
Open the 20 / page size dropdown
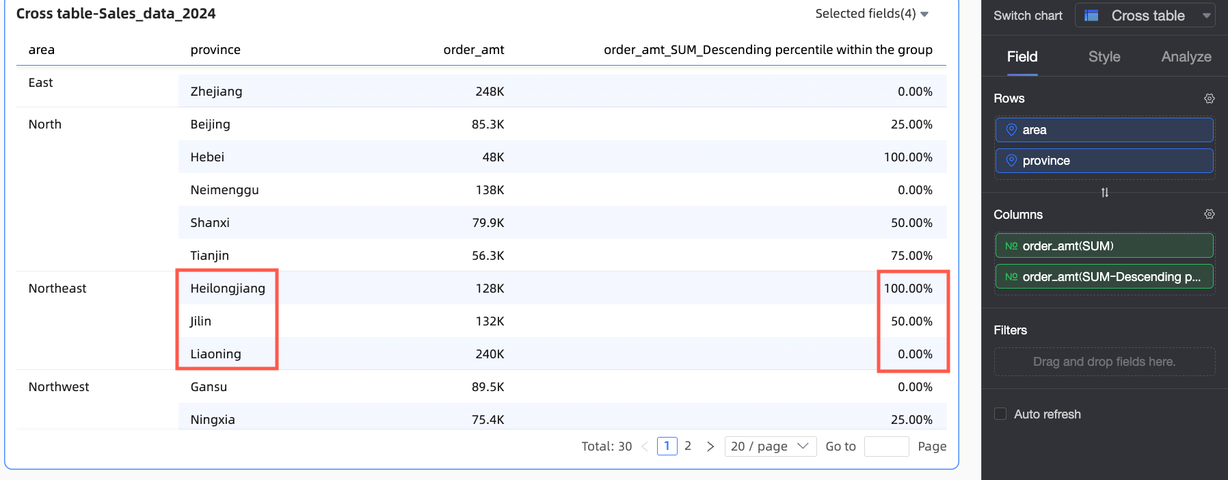click(771, 446)
